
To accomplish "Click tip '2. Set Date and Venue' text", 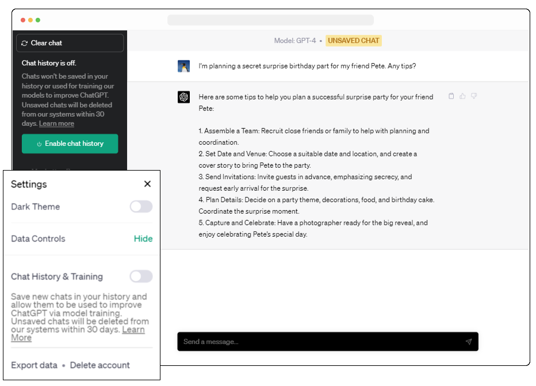I will 308,159.
